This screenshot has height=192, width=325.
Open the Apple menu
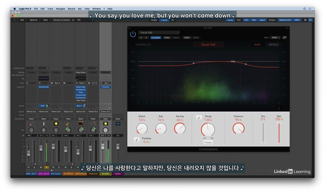[15, 9]
